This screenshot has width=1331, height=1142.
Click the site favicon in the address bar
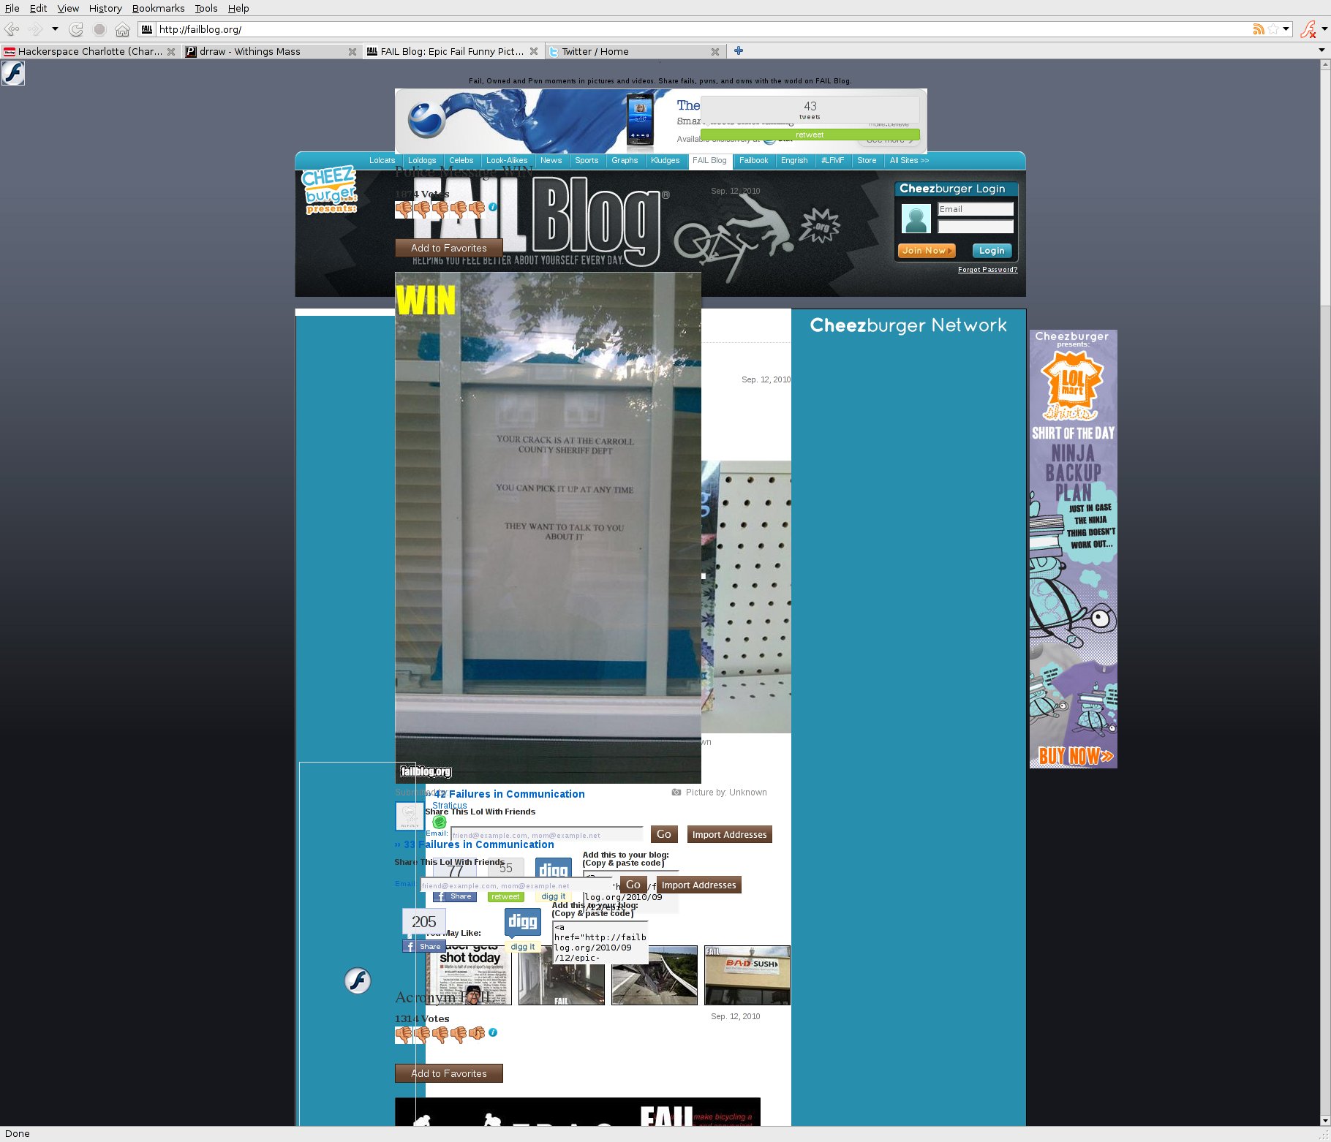click(x=147, y=29)
